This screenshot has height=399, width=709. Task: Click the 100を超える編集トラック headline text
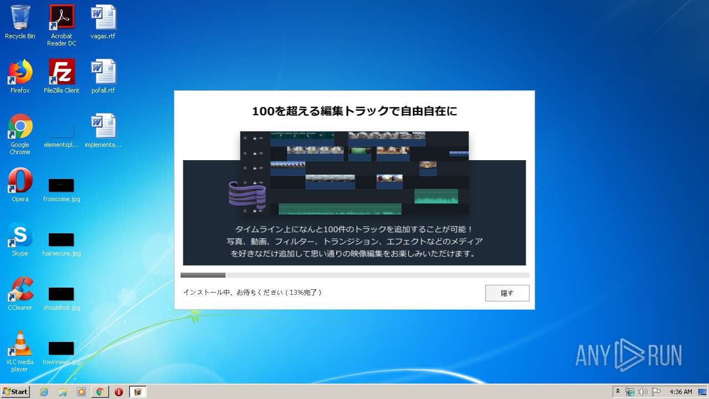354,111
